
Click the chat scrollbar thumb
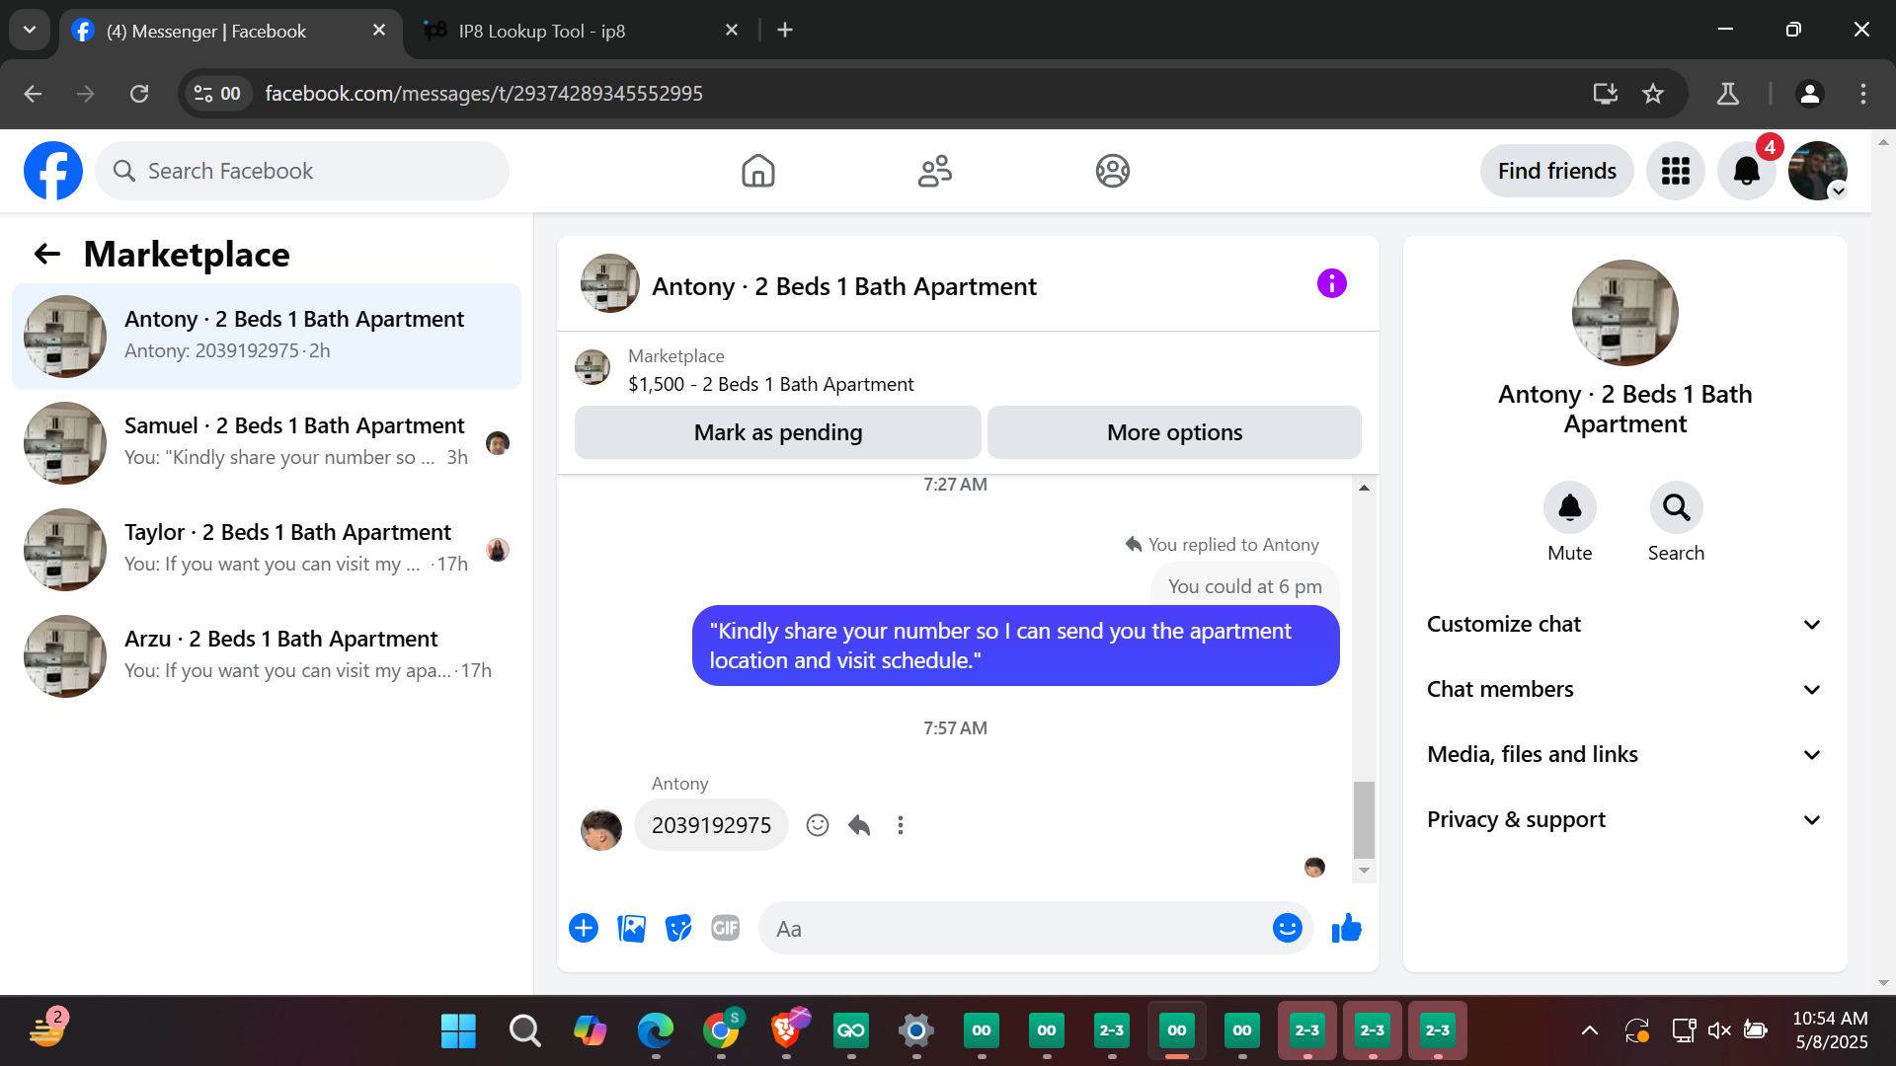pos(1364,819)
